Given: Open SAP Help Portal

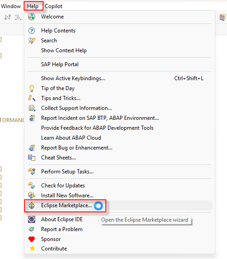Looking at the screenshot, I should click(120, 64).
